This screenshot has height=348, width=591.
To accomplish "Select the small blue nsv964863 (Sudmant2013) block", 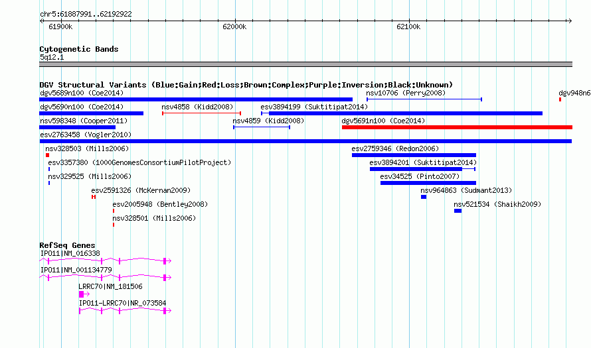I will pos(424,197).
